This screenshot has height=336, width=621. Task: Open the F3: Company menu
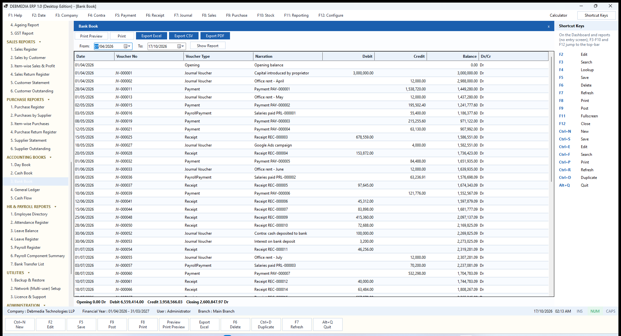click(x=67, y=15)
